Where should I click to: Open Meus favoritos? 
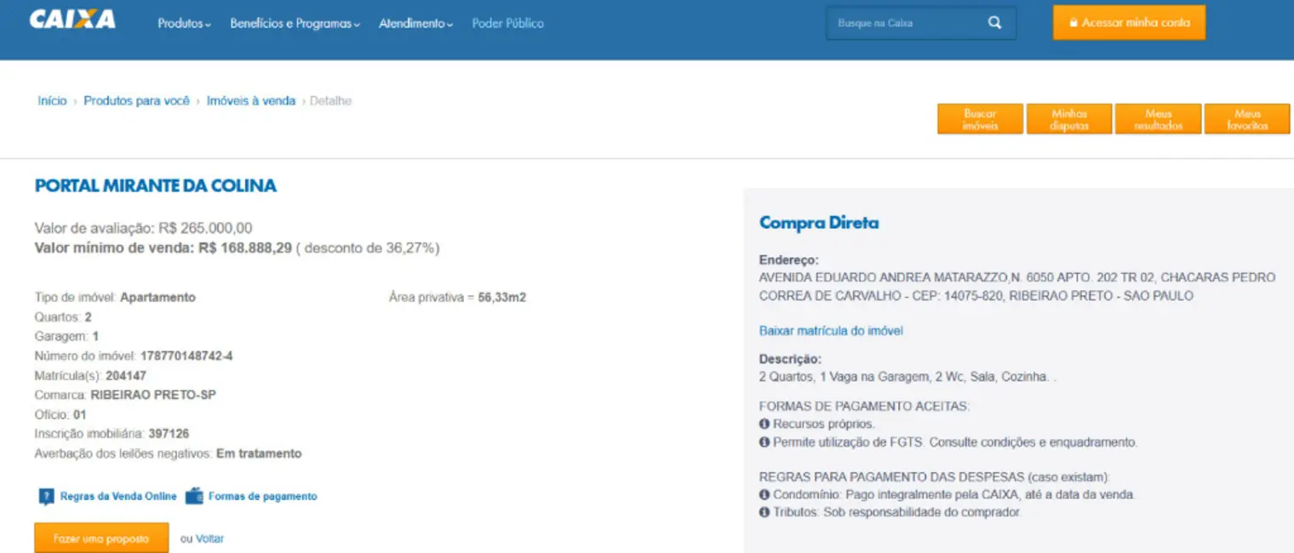1247,119
